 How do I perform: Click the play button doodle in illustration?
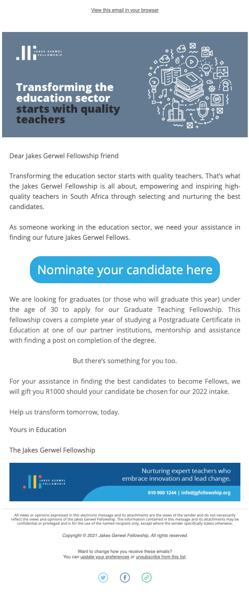191,62
